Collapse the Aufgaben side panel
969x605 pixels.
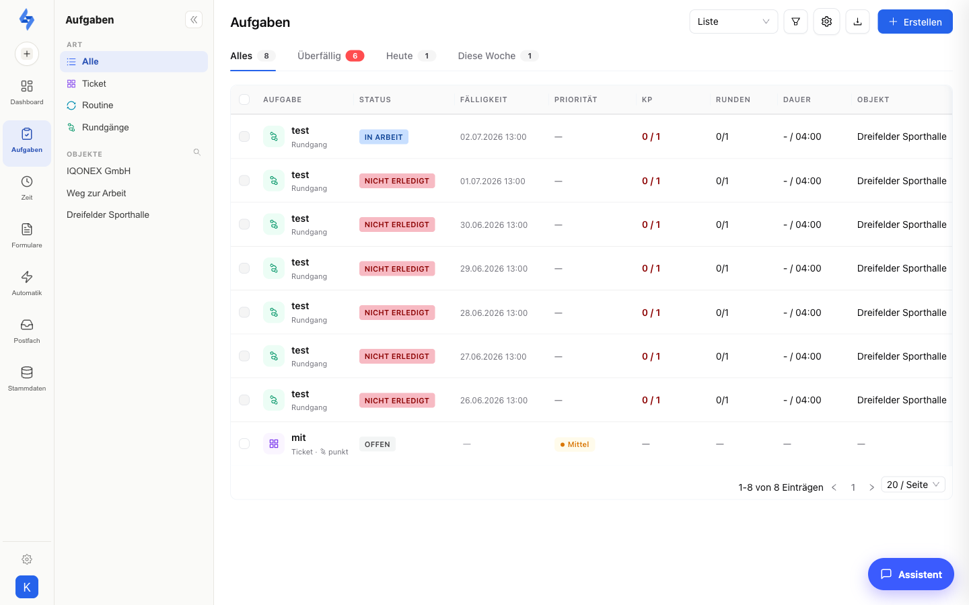tap(194, 19)
